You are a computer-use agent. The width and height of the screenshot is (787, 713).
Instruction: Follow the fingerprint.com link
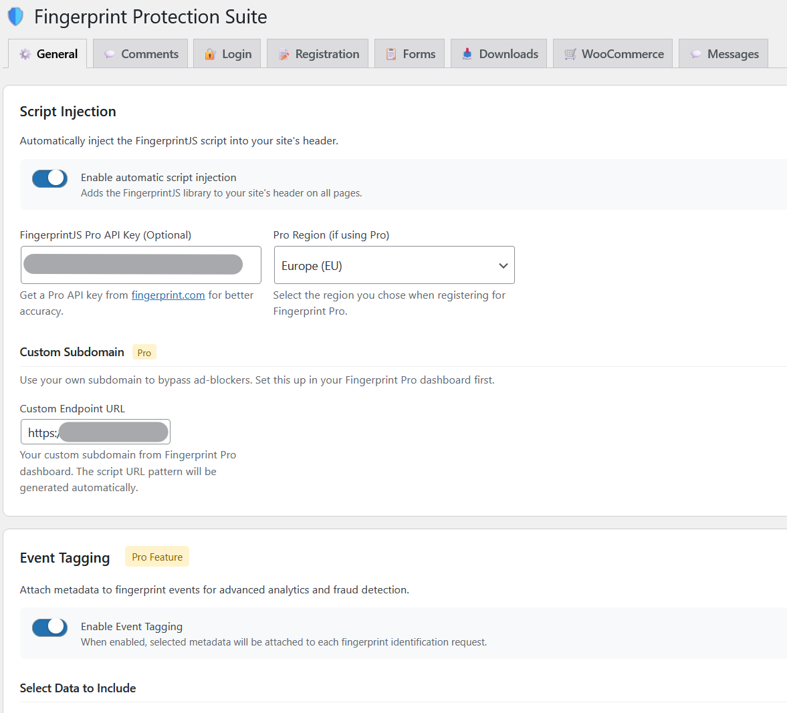168,295
